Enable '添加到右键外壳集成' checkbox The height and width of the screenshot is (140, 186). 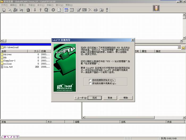[x=90, y=83]
